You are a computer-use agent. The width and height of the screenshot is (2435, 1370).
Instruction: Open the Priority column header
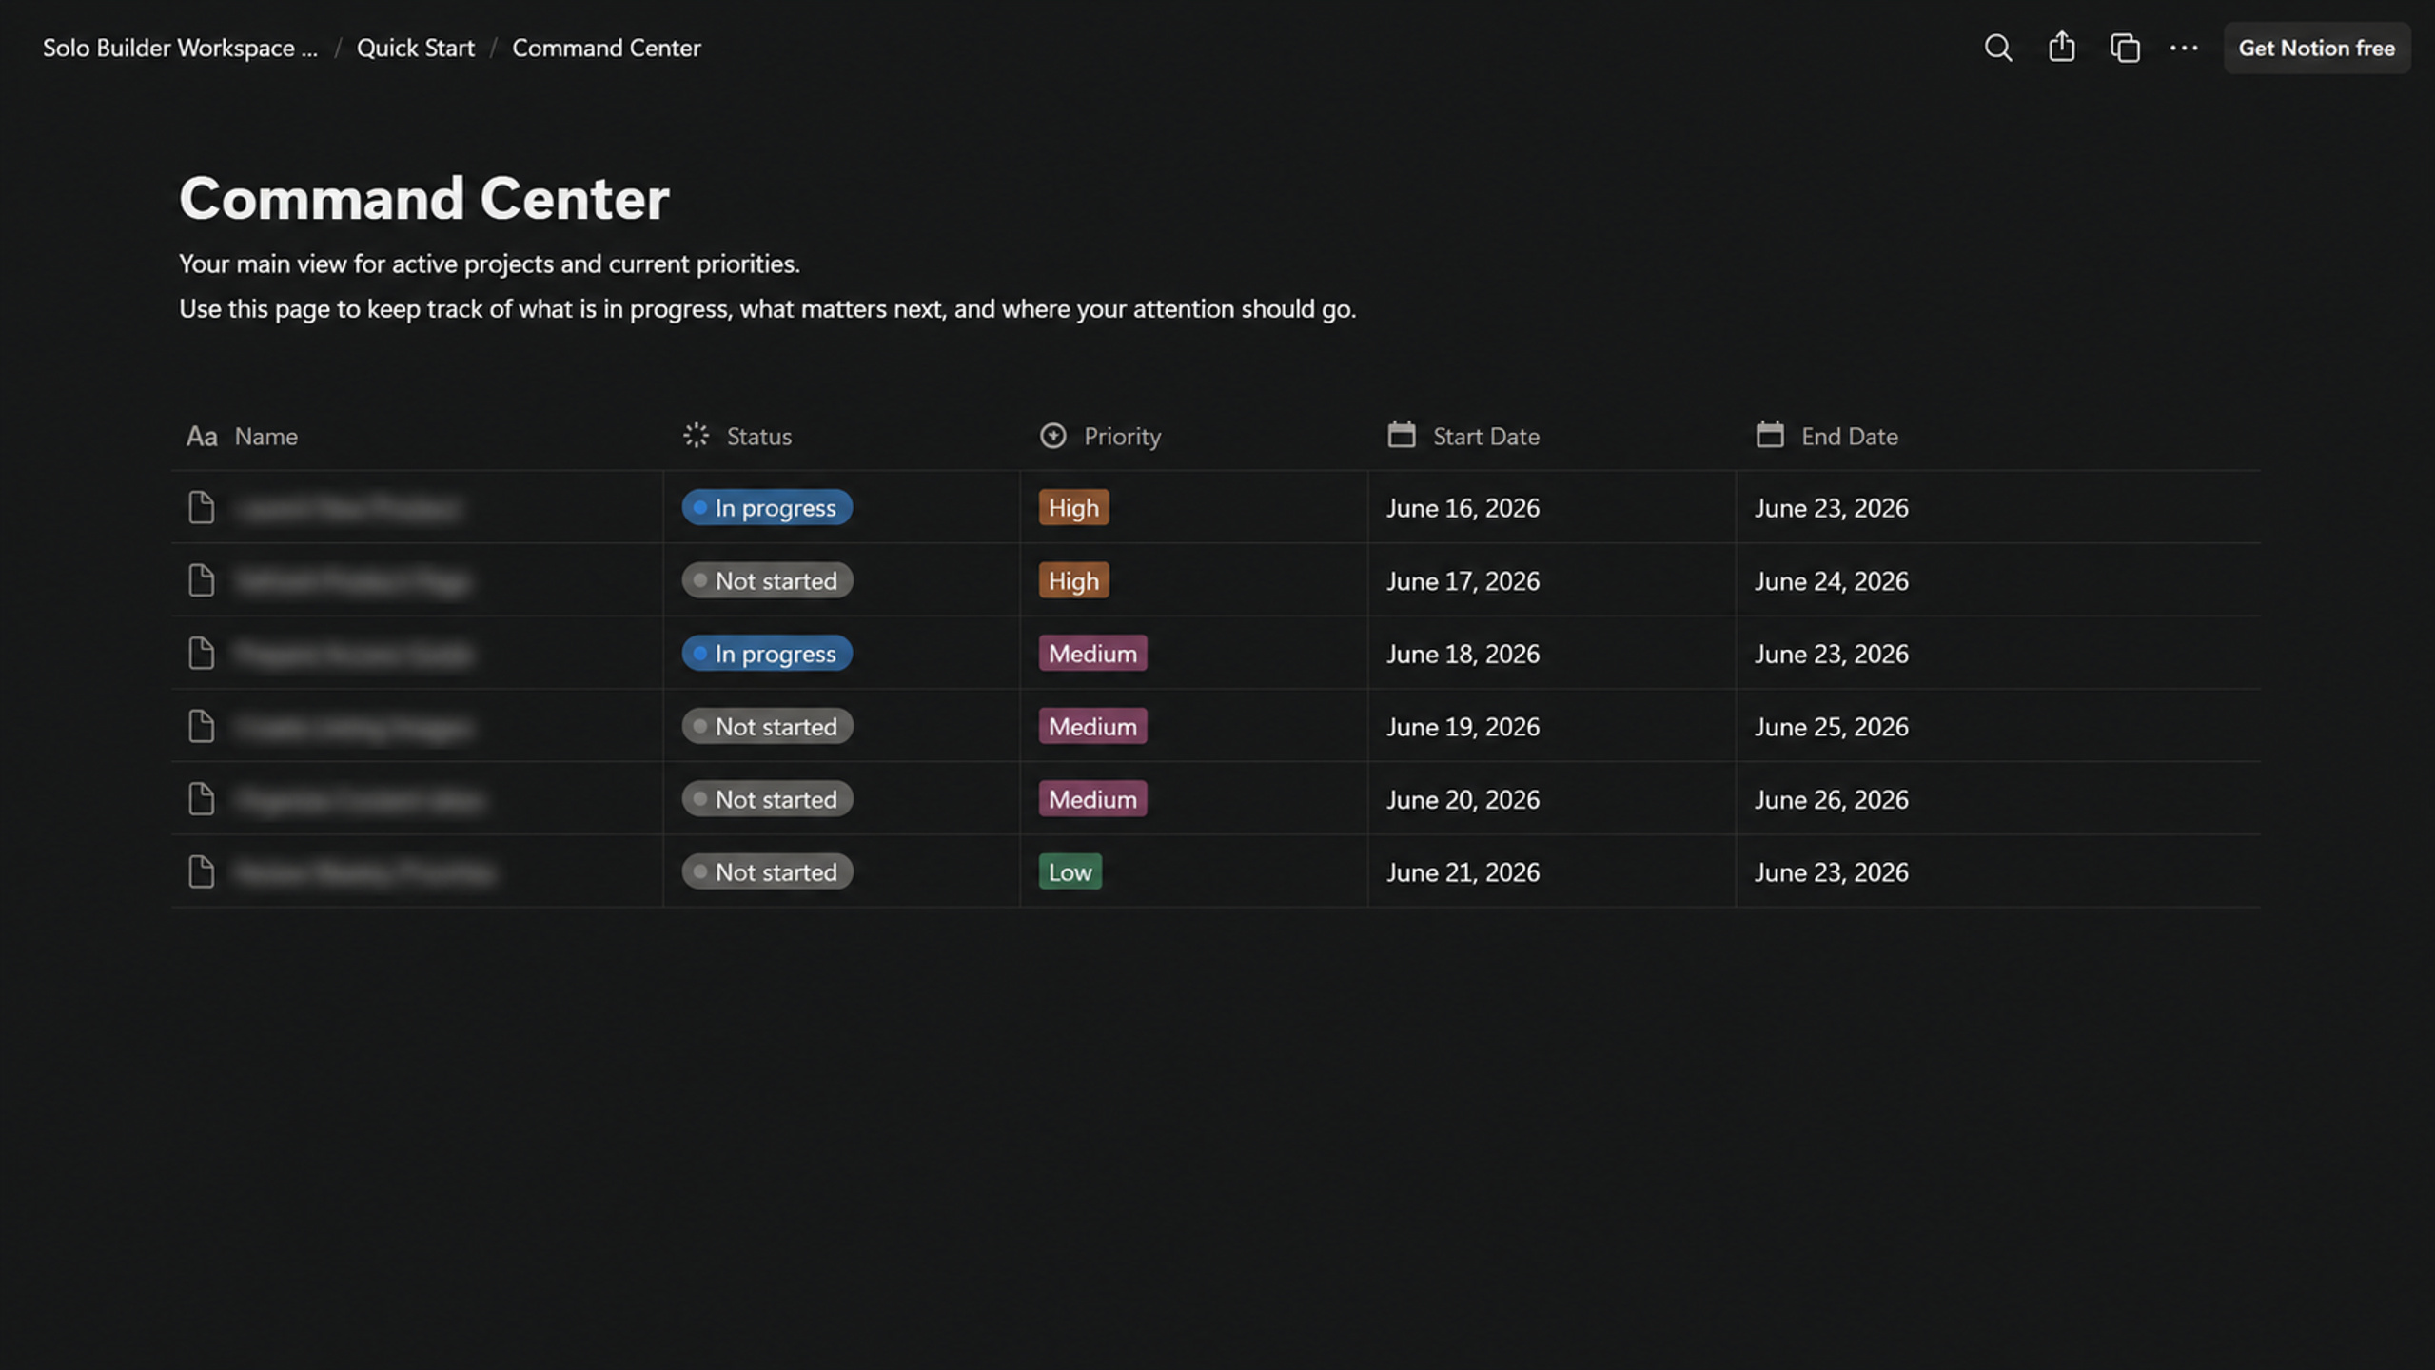pyautogui.click(x=1100, y=436)
